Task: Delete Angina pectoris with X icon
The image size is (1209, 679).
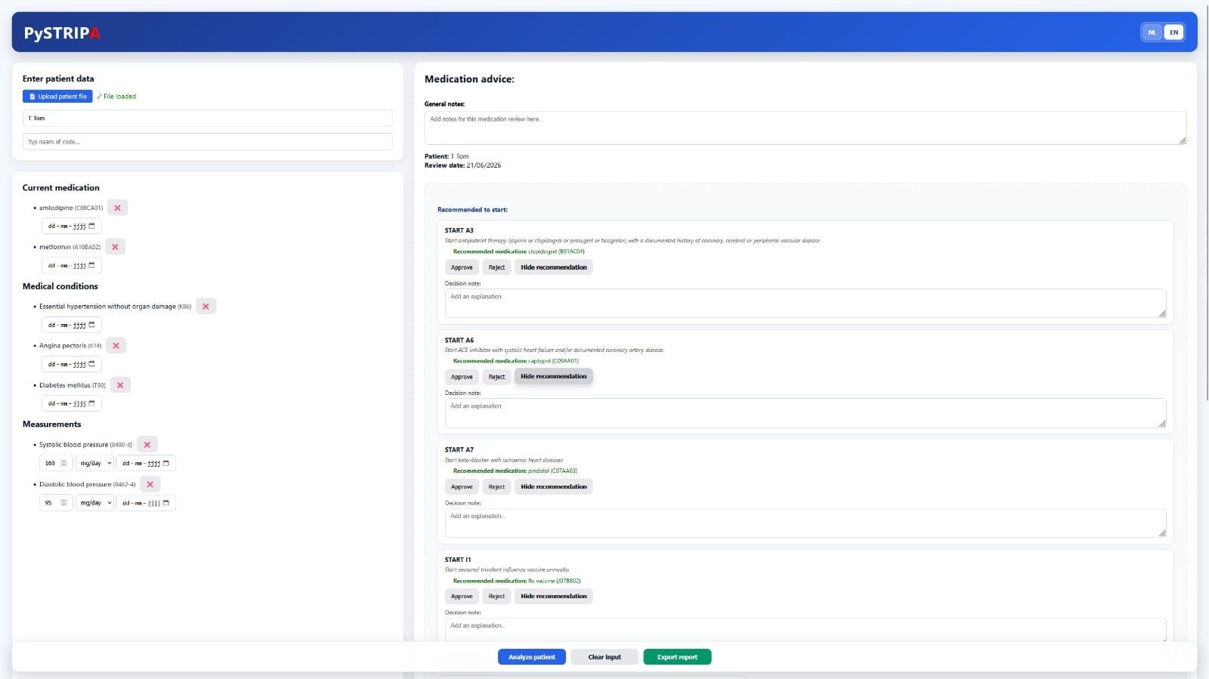Action: click(x=116, y=346)
